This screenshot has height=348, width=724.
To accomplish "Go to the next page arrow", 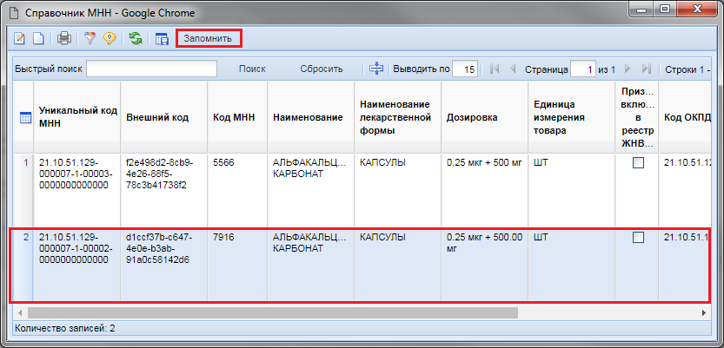I will (628, 69).
